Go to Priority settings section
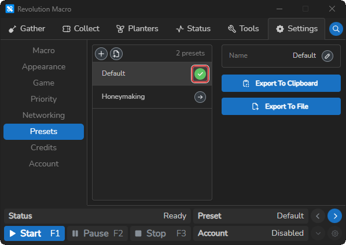Screen dimensions: 346x245 tap(44, 99)
